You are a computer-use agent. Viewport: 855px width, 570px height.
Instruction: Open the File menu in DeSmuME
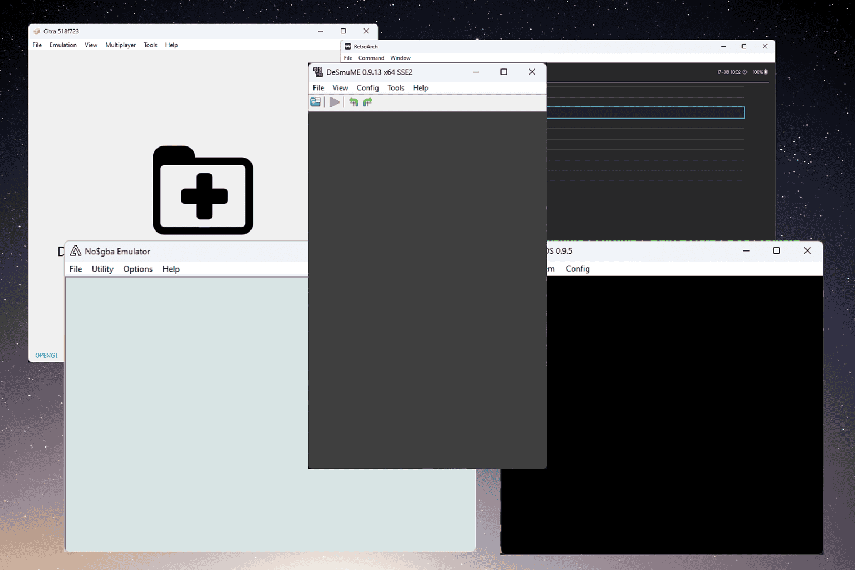coord(318,88)
